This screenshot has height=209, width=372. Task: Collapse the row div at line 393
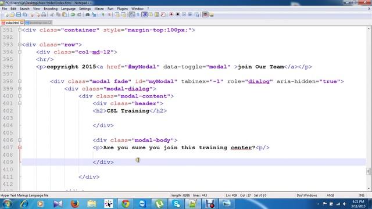[20, 45]
